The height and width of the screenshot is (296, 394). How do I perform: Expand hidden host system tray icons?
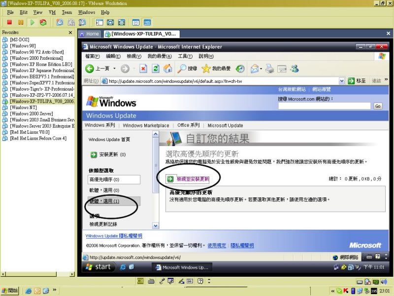coord(333,291)
